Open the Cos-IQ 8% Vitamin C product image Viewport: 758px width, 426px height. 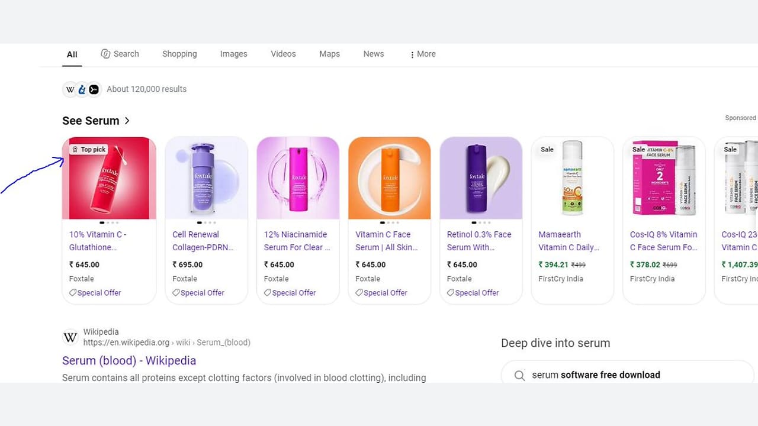pos(664,178)
